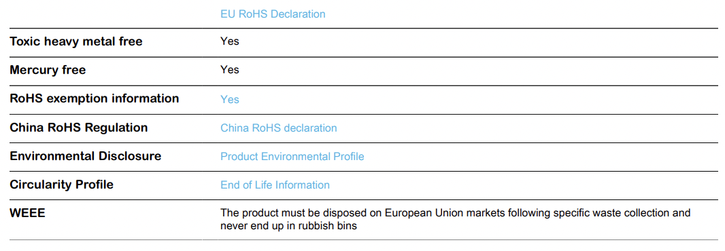Screen dimensions: 725x251
Task: Open the Product Environmental Profile link
Action: [x=292, y=157]
